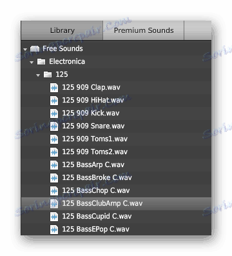Choose the 125 909 Kick.wav sample
The height and width of the screenshot is (256, 232).
(91, 113)
